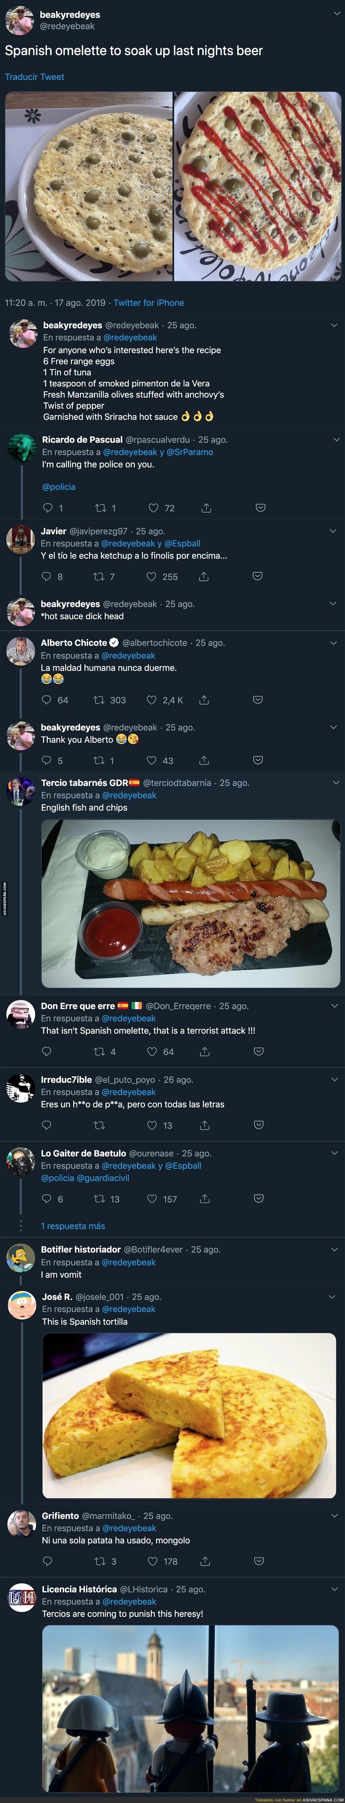Screen dimensions: 345x1803
Task: Like Grifiento's reply about potatoes
Action: pyautogui.click(x=152, y=1561)
